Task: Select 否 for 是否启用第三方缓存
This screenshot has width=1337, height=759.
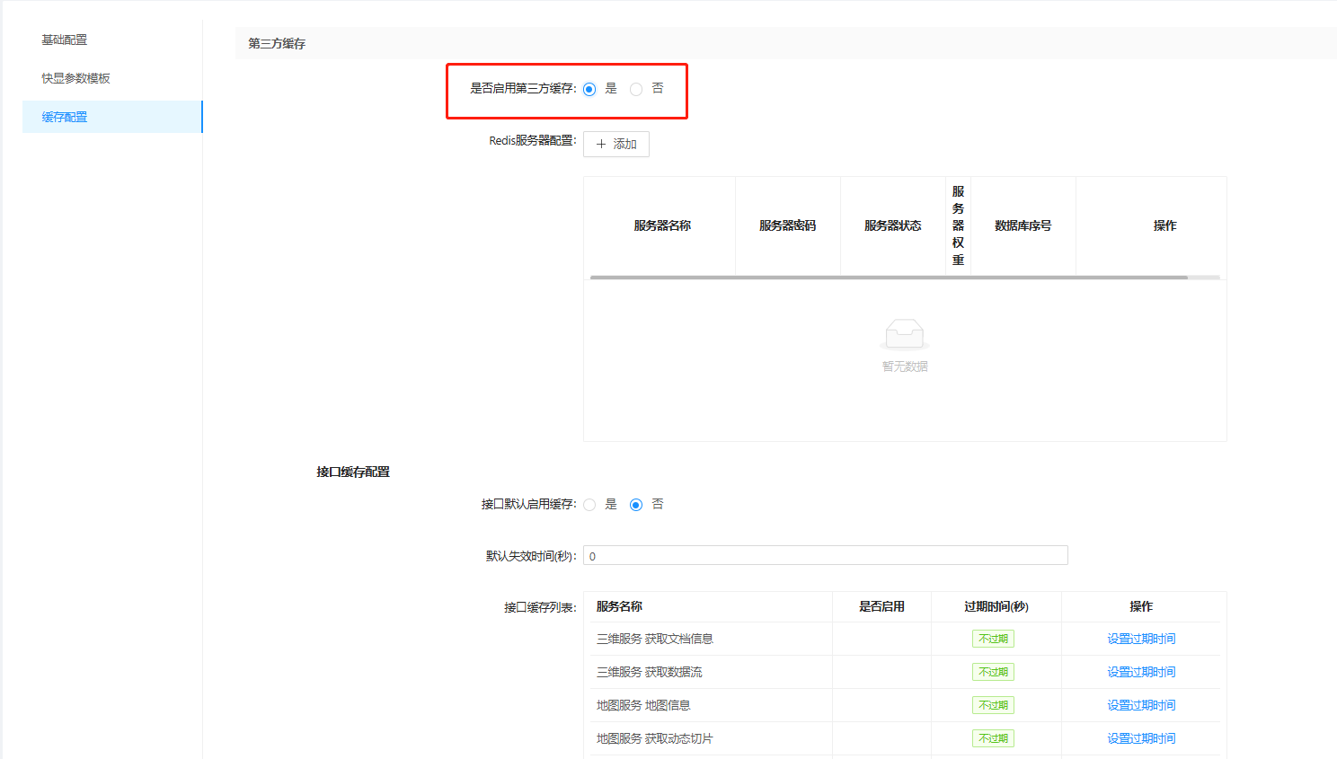Action: [x=636, y=89]
